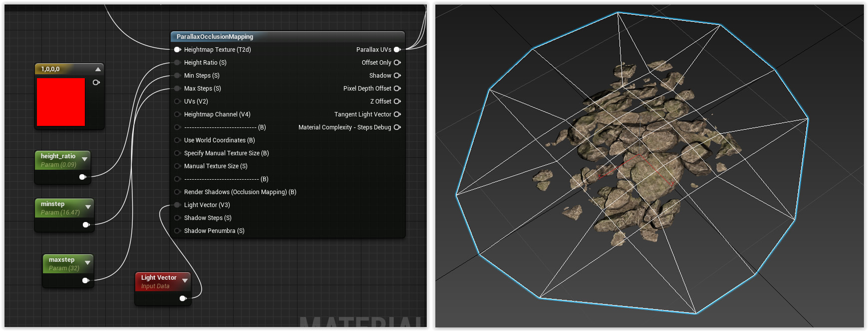The height and width of the screenshot is (331, 868).
Task: Expand the height_ratio parameter node
Action: pyautogui.click(x=84, y=159)
